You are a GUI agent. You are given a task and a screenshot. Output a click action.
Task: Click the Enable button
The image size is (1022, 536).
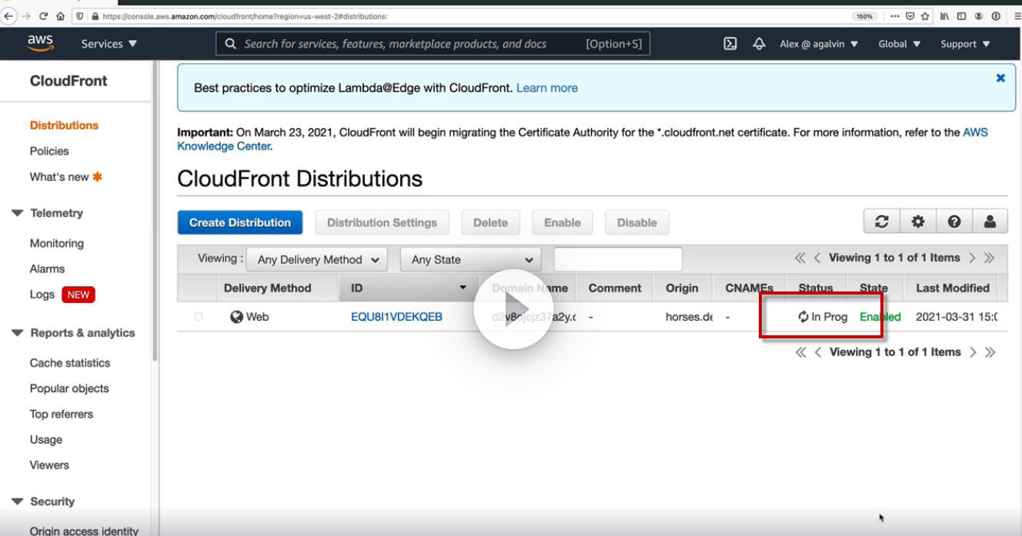point(563,222)
